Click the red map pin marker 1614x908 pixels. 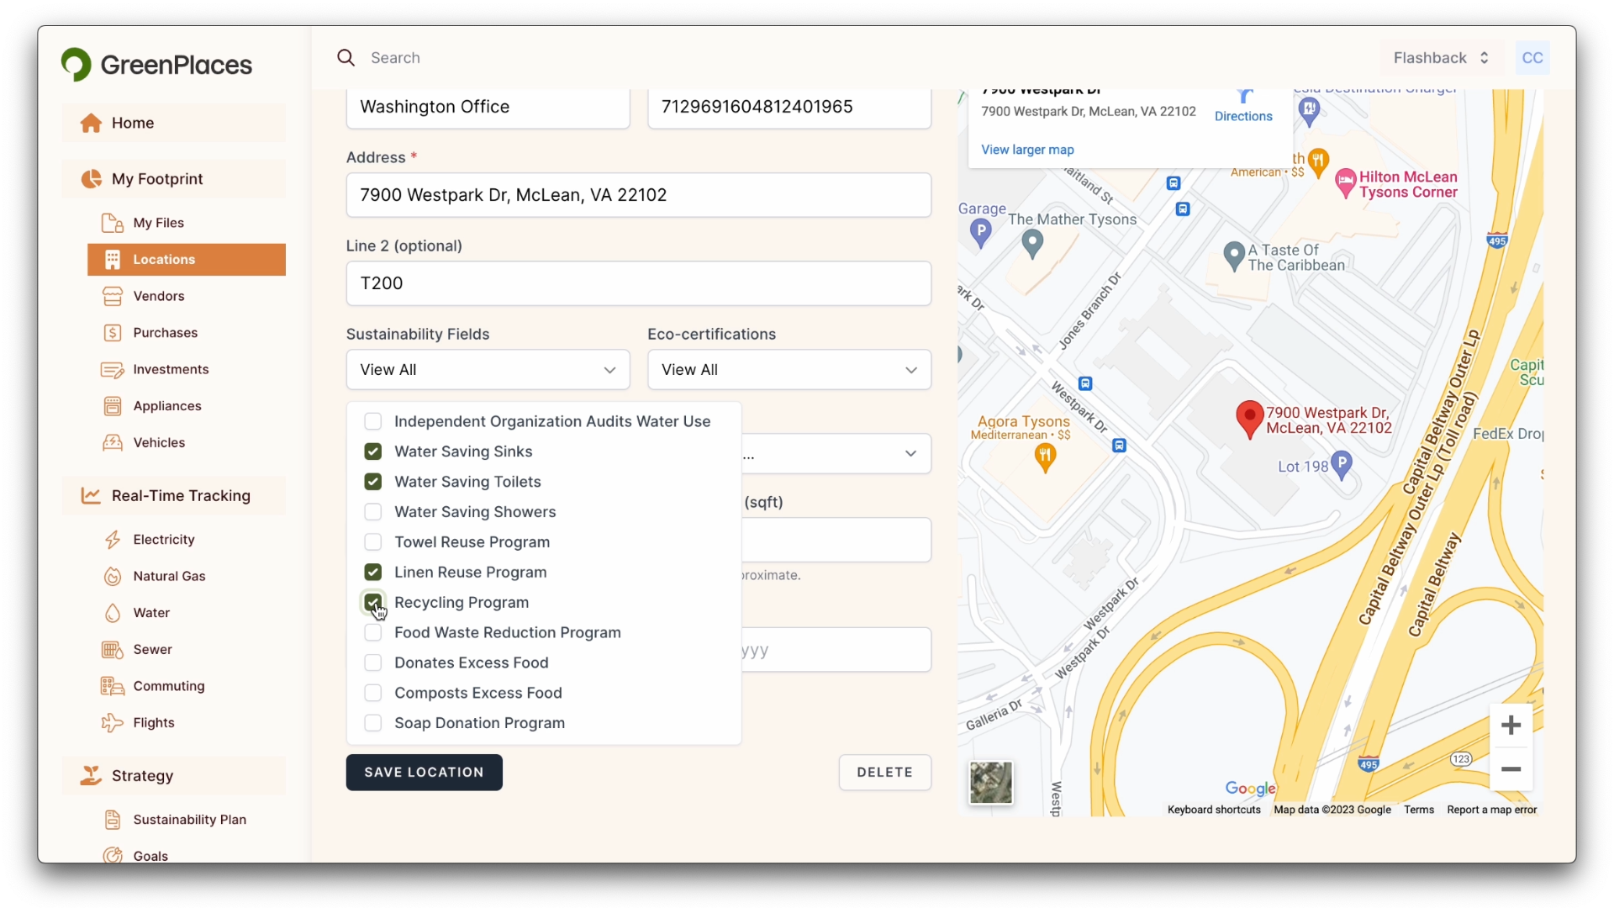1249,420
